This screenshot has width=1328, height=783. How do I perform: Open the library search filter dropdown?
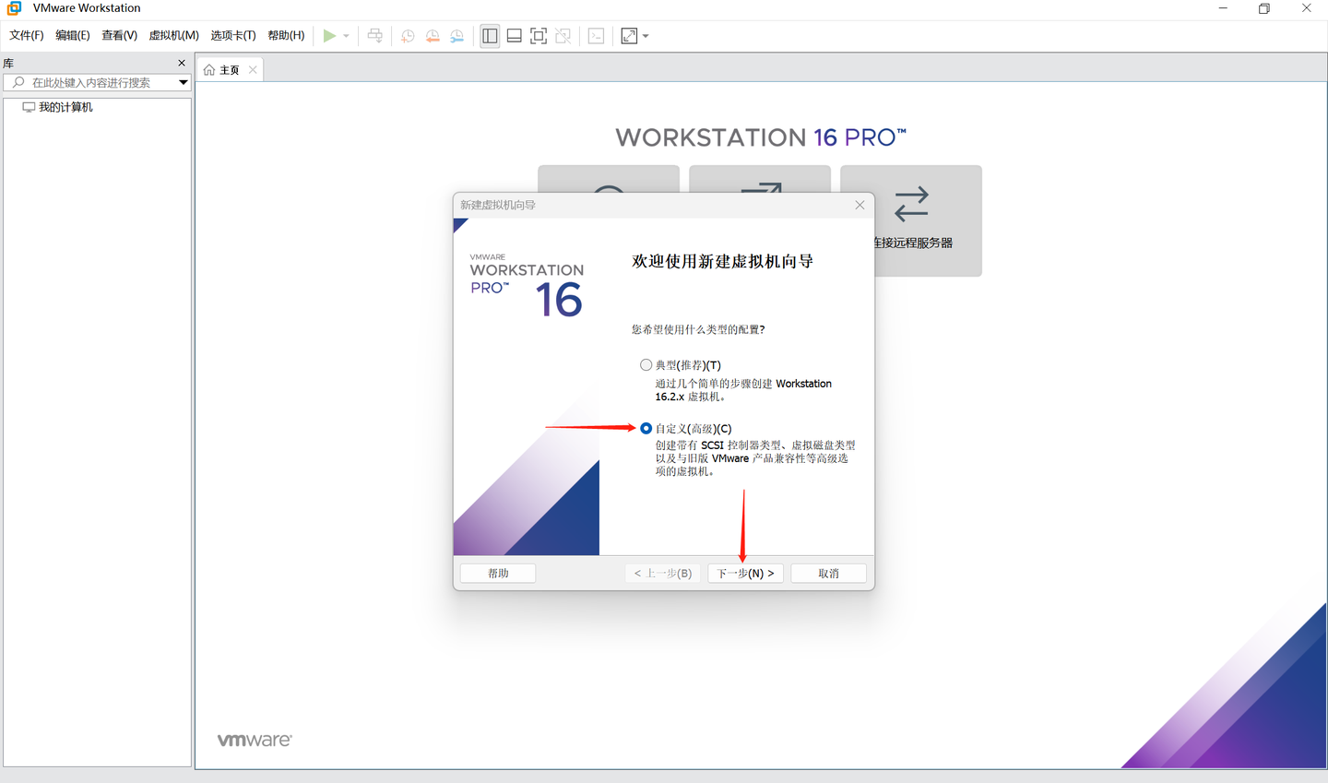point(184,82)
